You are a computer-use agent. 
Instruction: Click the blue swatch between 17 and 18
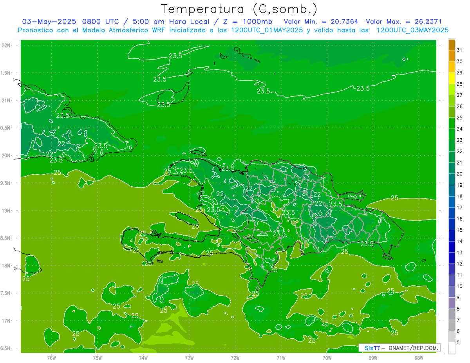(452, 202)
